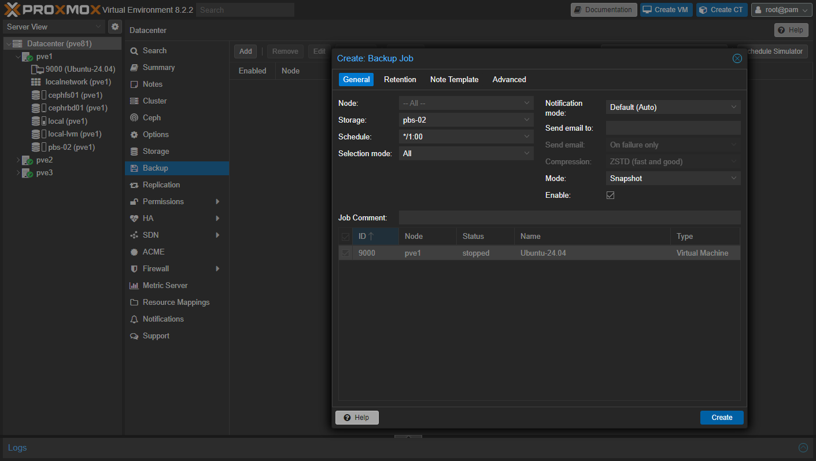Viewport: 816px width, 461px height.
Task: Click the Job Comment input field
Action: pyautogui.click(x=570, y=217)
